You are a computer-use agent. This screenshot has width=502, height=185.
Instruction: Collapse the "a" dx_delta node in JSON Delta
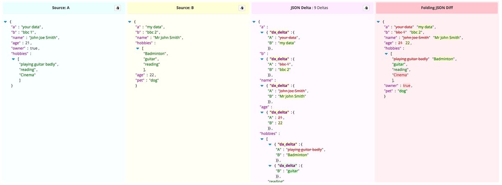[x=262, y=32]
